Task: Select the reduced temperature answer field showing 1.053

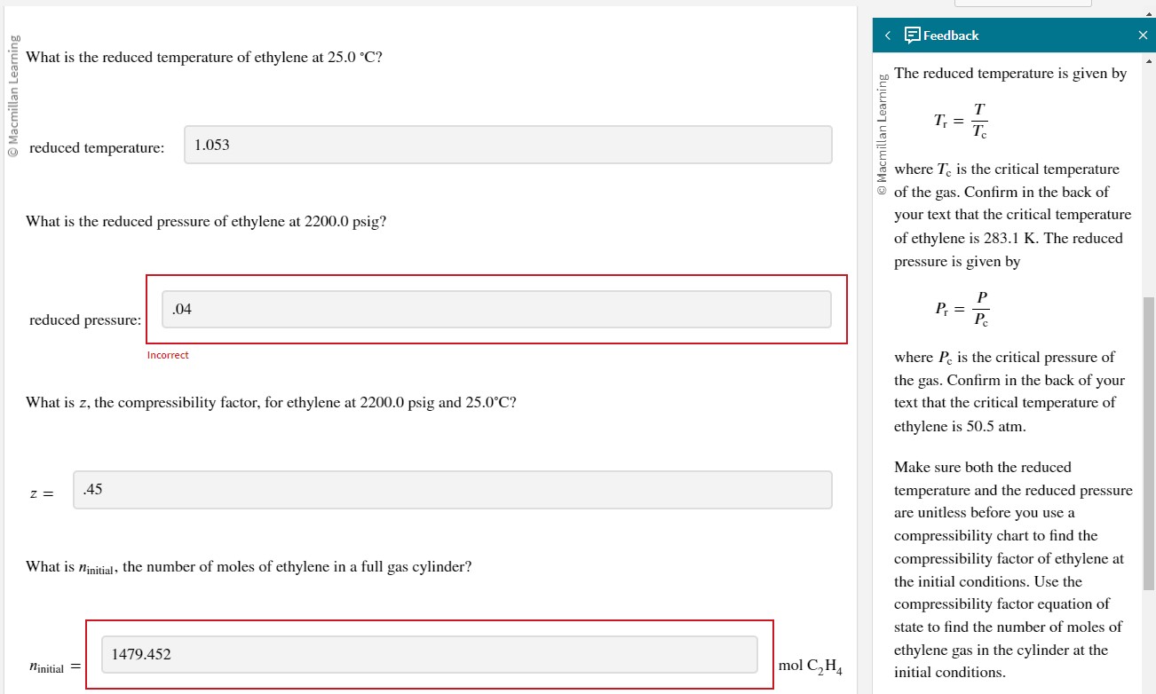Action: [x=506, y=144]
